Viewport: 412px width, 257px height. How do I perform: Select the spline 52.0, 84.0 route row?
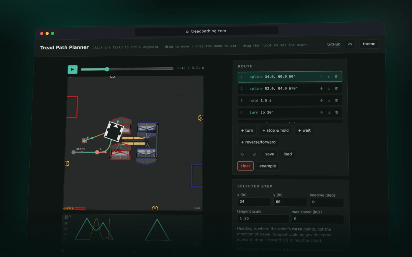(x=290, y=88)
